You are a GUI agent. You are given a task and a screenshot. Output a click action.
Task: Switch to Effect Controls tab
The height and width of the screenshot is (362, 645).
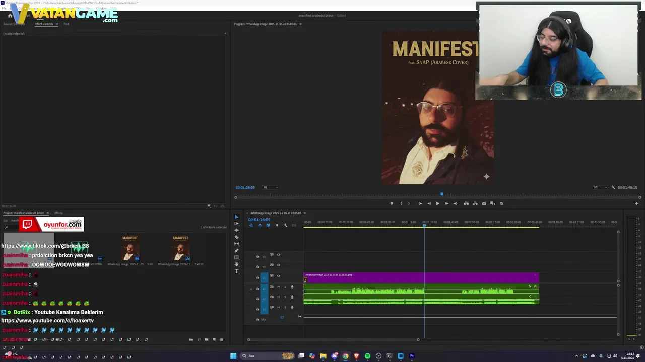(44, 24)
